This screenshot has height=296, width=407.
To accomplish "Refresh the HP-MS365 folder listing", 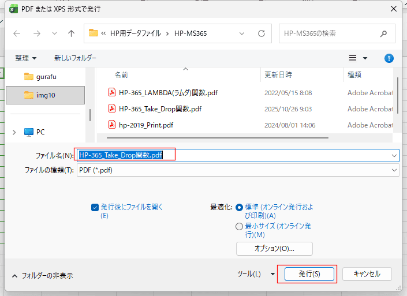I will tap(262, 33).
